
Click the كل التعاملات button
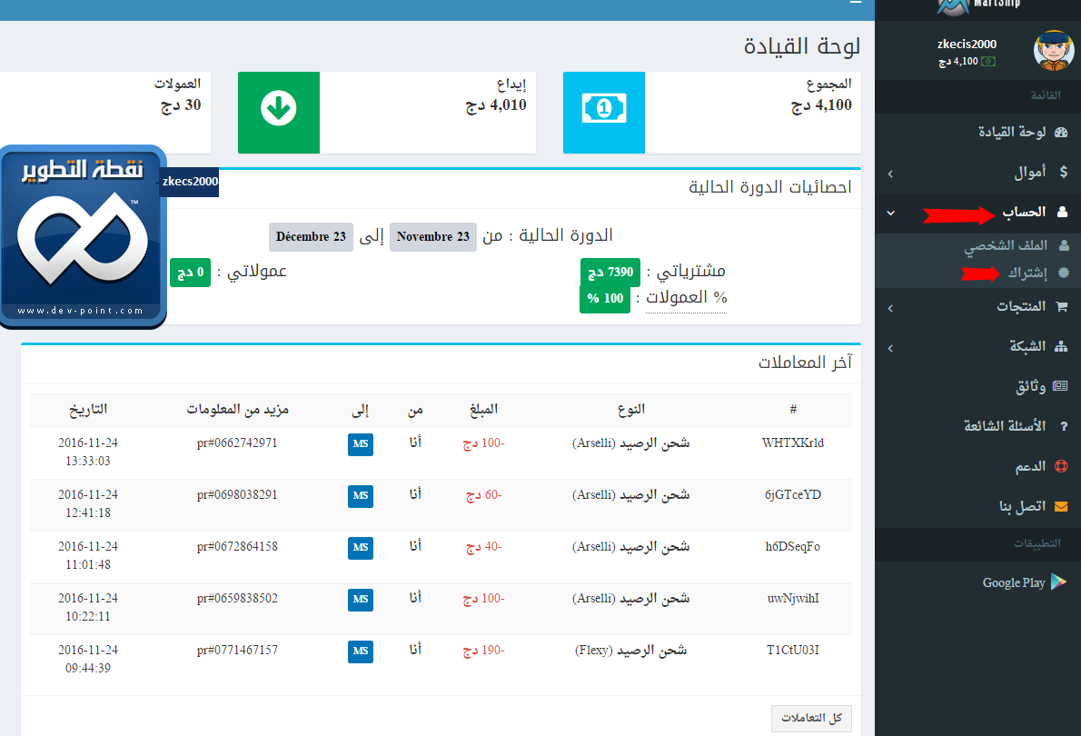click(811, 718)
